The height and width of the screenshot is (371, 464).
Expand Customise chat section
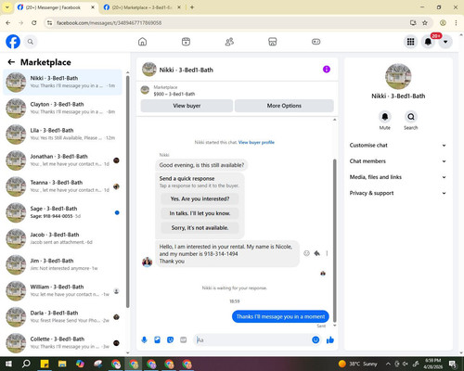click(x=398, y=146)
